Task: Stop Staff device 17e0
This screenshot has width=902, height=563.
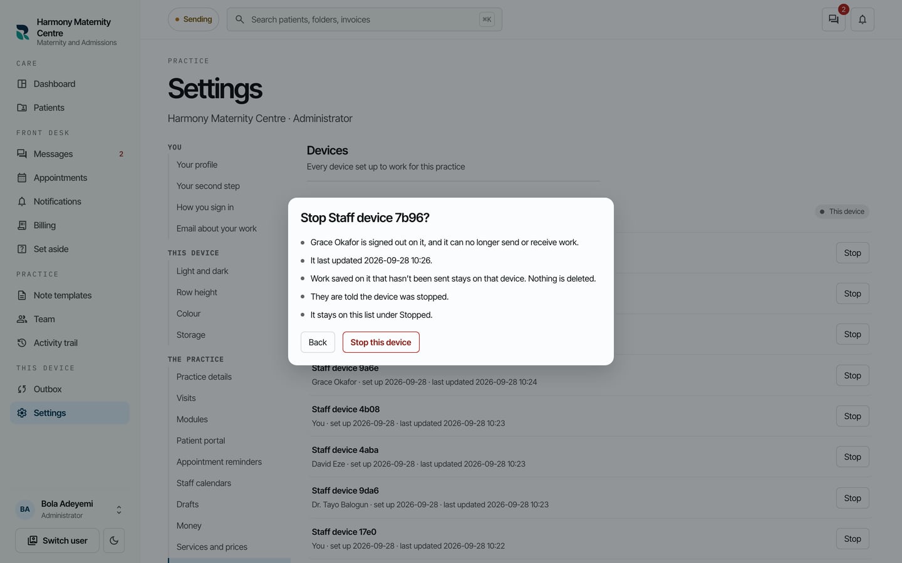Action: pyautogui.click(x=853, y=539)
